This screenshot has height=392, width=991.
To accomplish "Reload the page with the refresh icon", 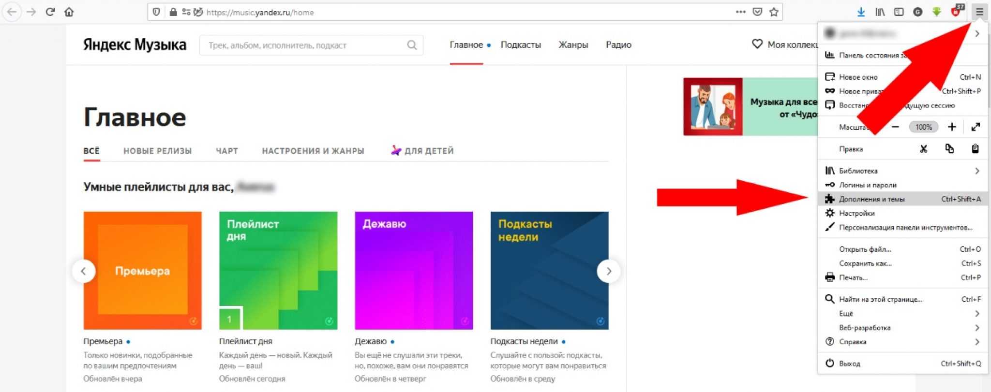I will (x=50, y=12).
